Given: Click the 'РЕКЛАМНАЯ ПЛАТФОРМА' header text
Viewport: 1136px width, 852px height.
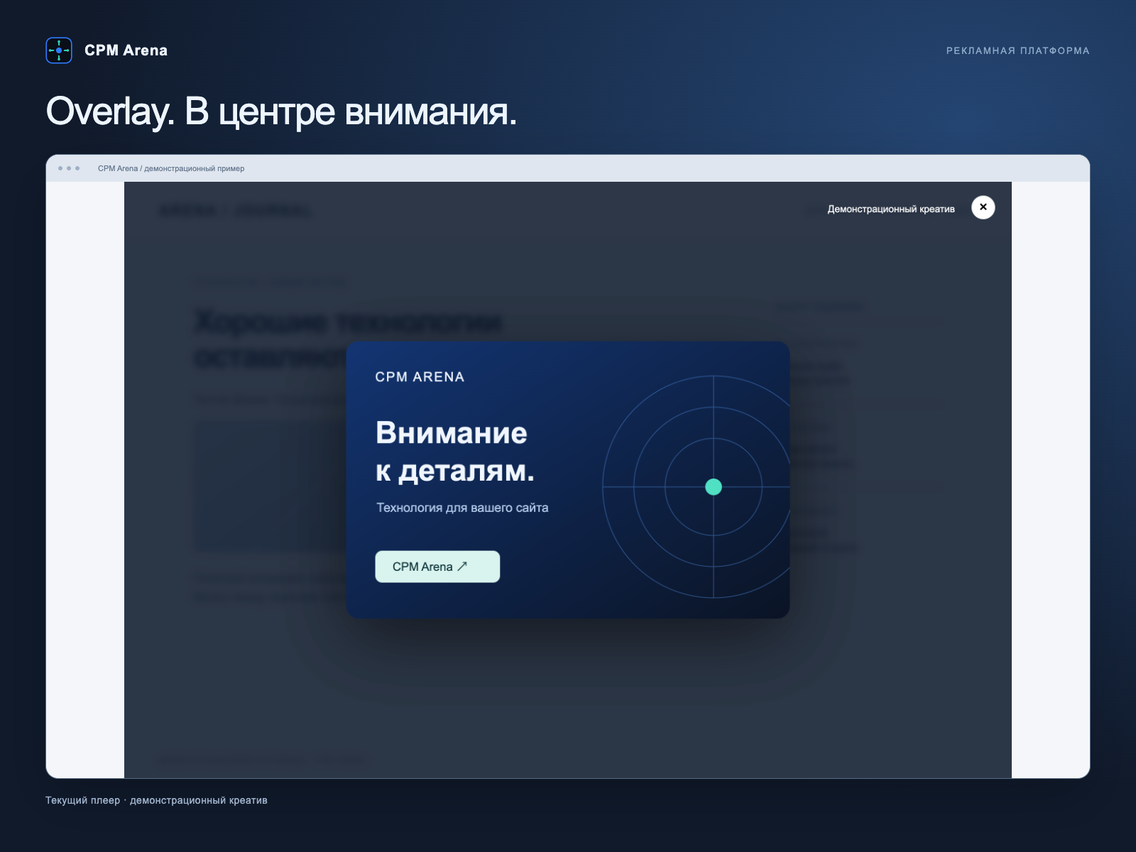Looking at the screenshot, I should pos(1018,50).
